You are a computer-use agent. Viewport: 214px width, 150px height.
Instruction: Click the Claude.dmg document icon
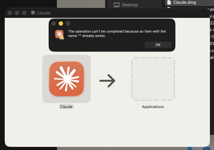pyautogui.click(x=169, y=2)
